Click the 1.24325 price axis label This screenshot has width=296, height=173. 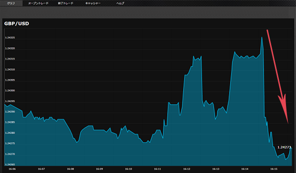point(10,38)
